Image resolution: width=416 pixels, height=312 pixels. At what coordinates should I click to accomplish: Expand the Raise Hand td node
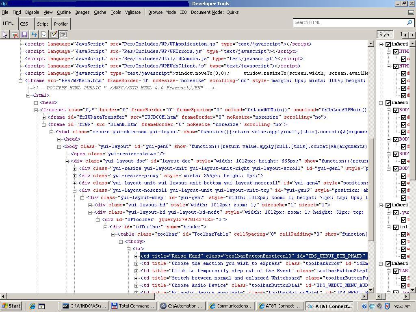(136, 256)
